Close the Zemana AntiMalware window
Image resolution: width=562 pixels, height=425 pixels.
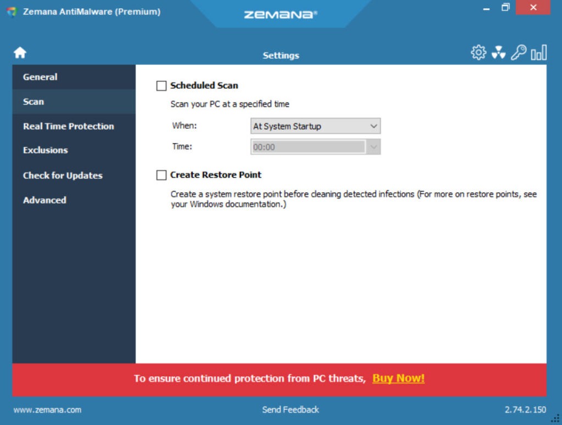pos(533,7)
